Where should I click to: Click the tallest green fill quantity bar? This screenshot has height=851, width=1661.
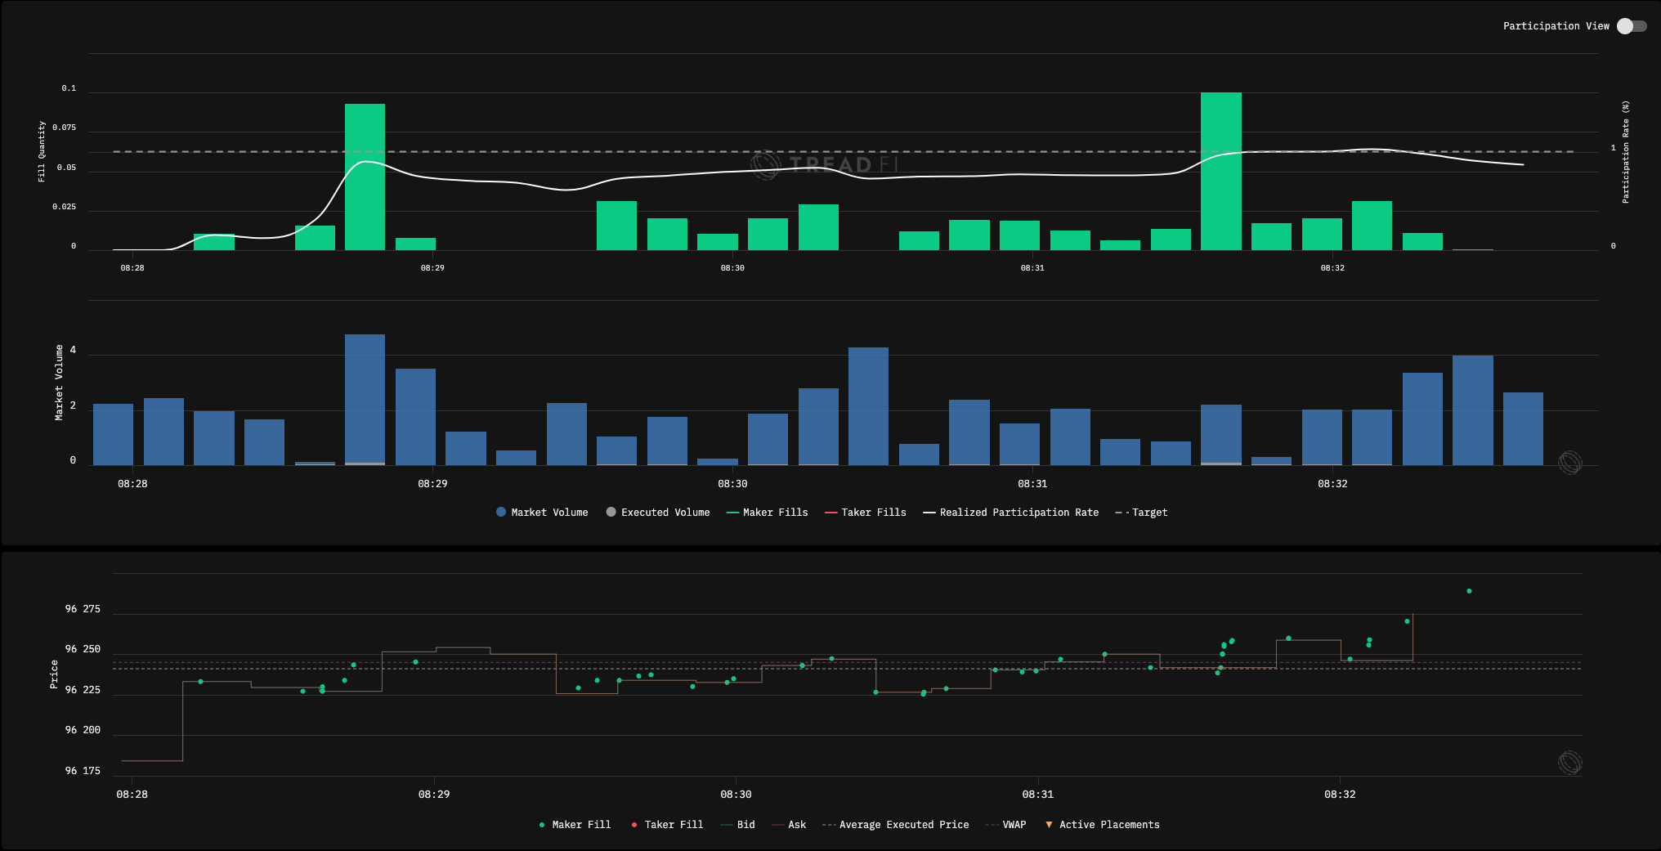coord(1220,172)
